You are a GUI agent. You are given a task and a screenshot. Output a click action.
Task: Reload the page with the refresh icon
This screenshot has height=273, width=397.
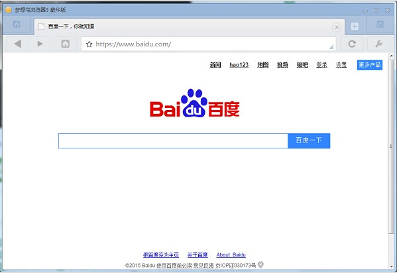(352, 44)
